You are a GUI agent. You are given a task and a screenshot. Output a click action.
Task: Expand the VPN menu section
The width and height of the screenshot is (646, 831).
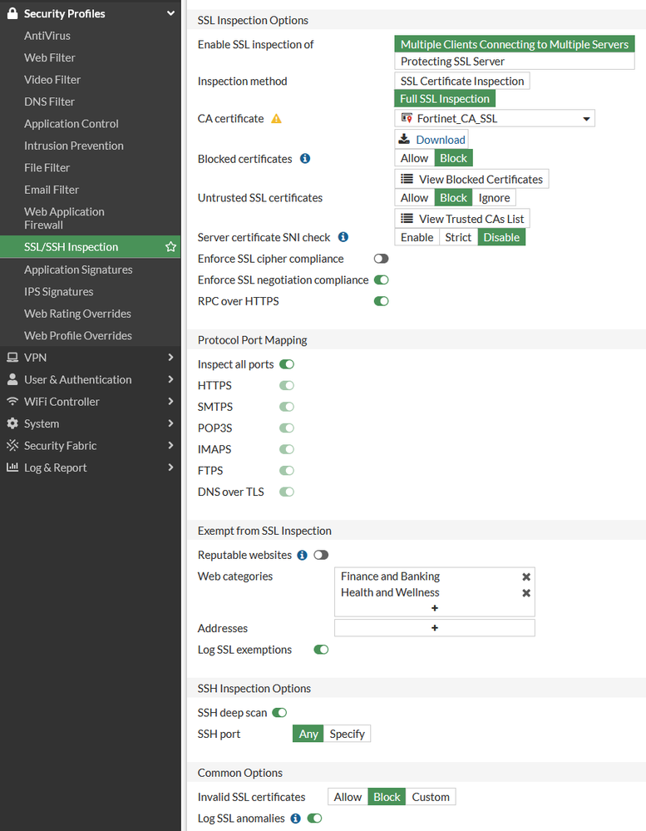91,358
